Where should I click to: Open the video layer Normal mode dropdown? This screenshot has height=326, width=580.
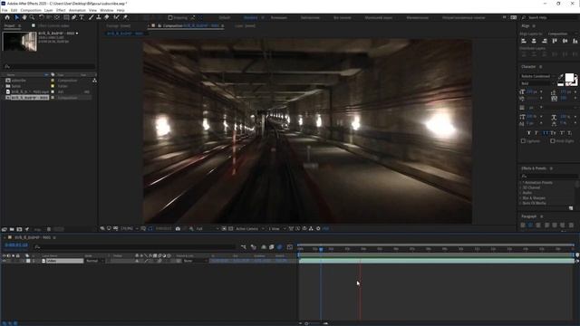coord(94,261)
